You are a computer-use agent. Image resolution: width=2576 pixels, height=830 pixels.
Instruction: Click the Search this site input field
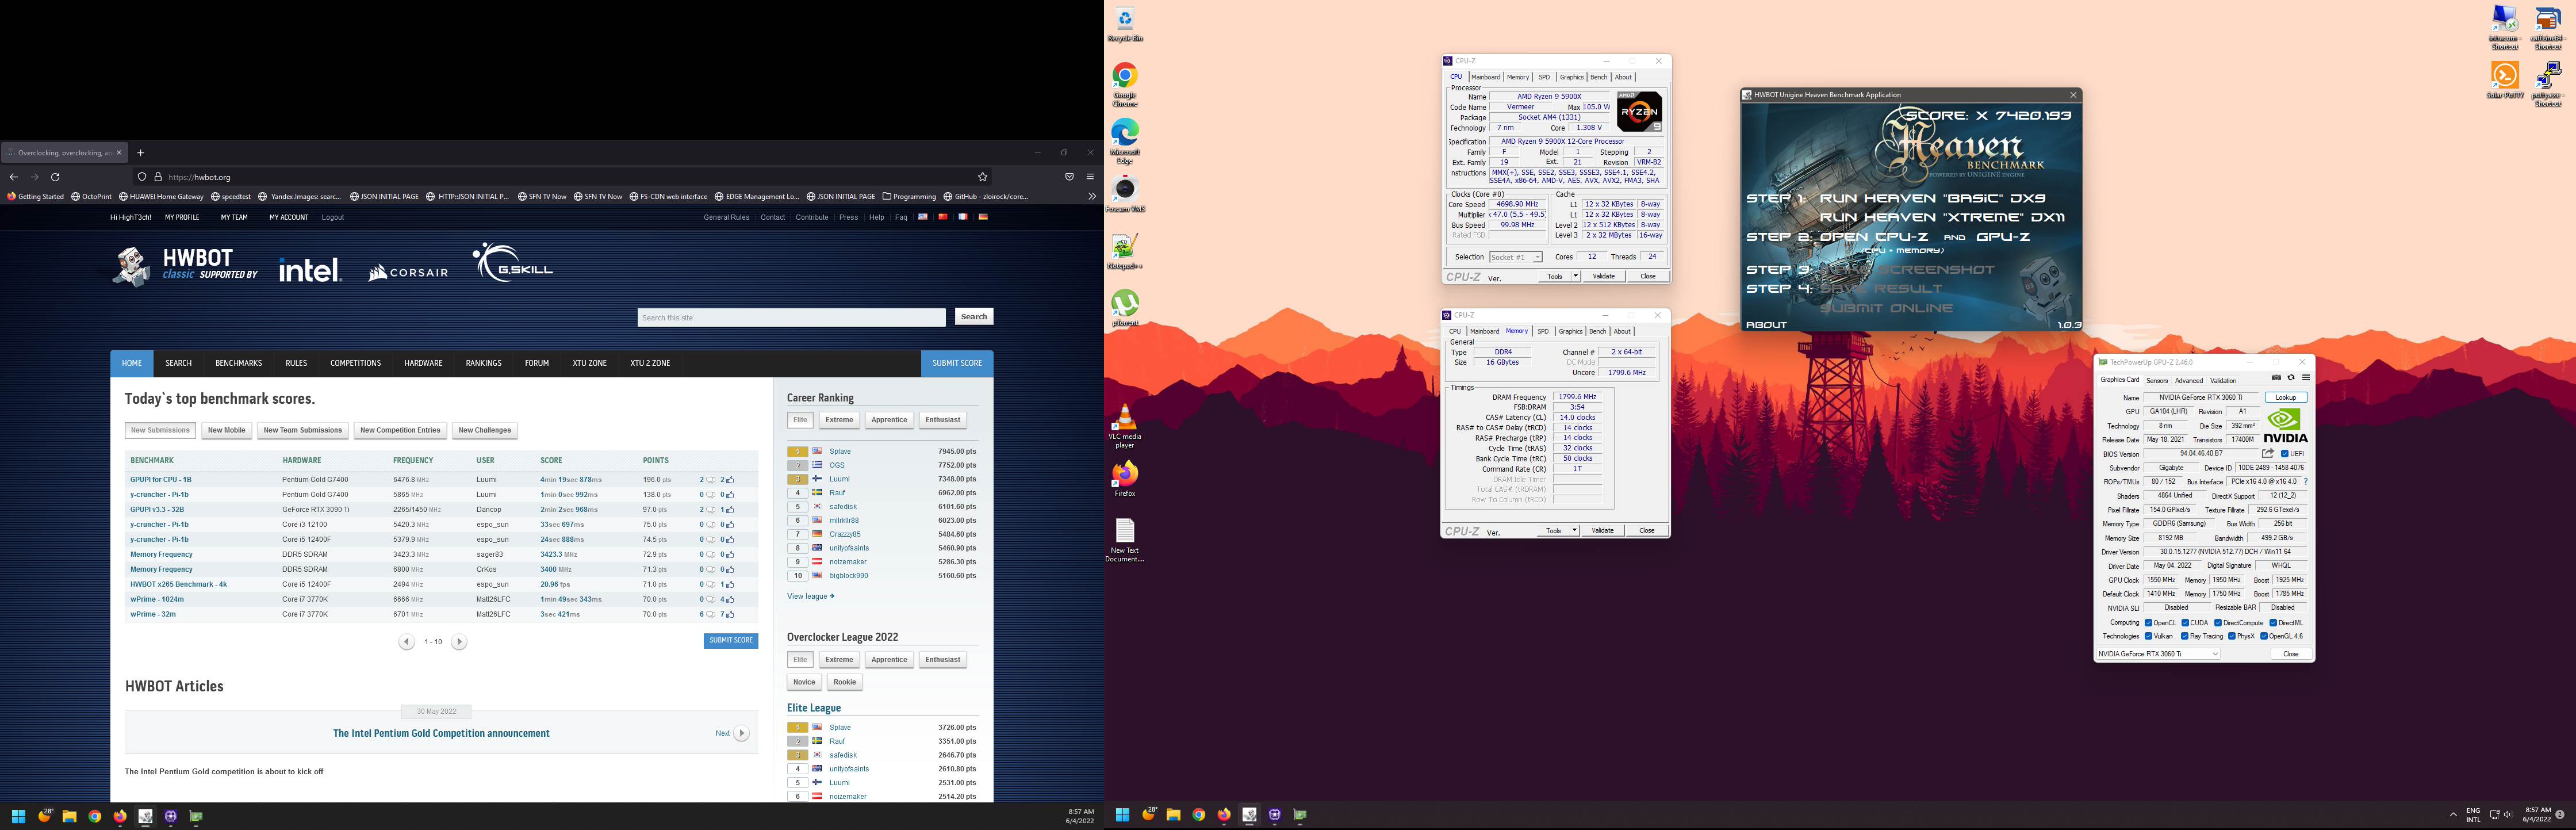(791, 317)
